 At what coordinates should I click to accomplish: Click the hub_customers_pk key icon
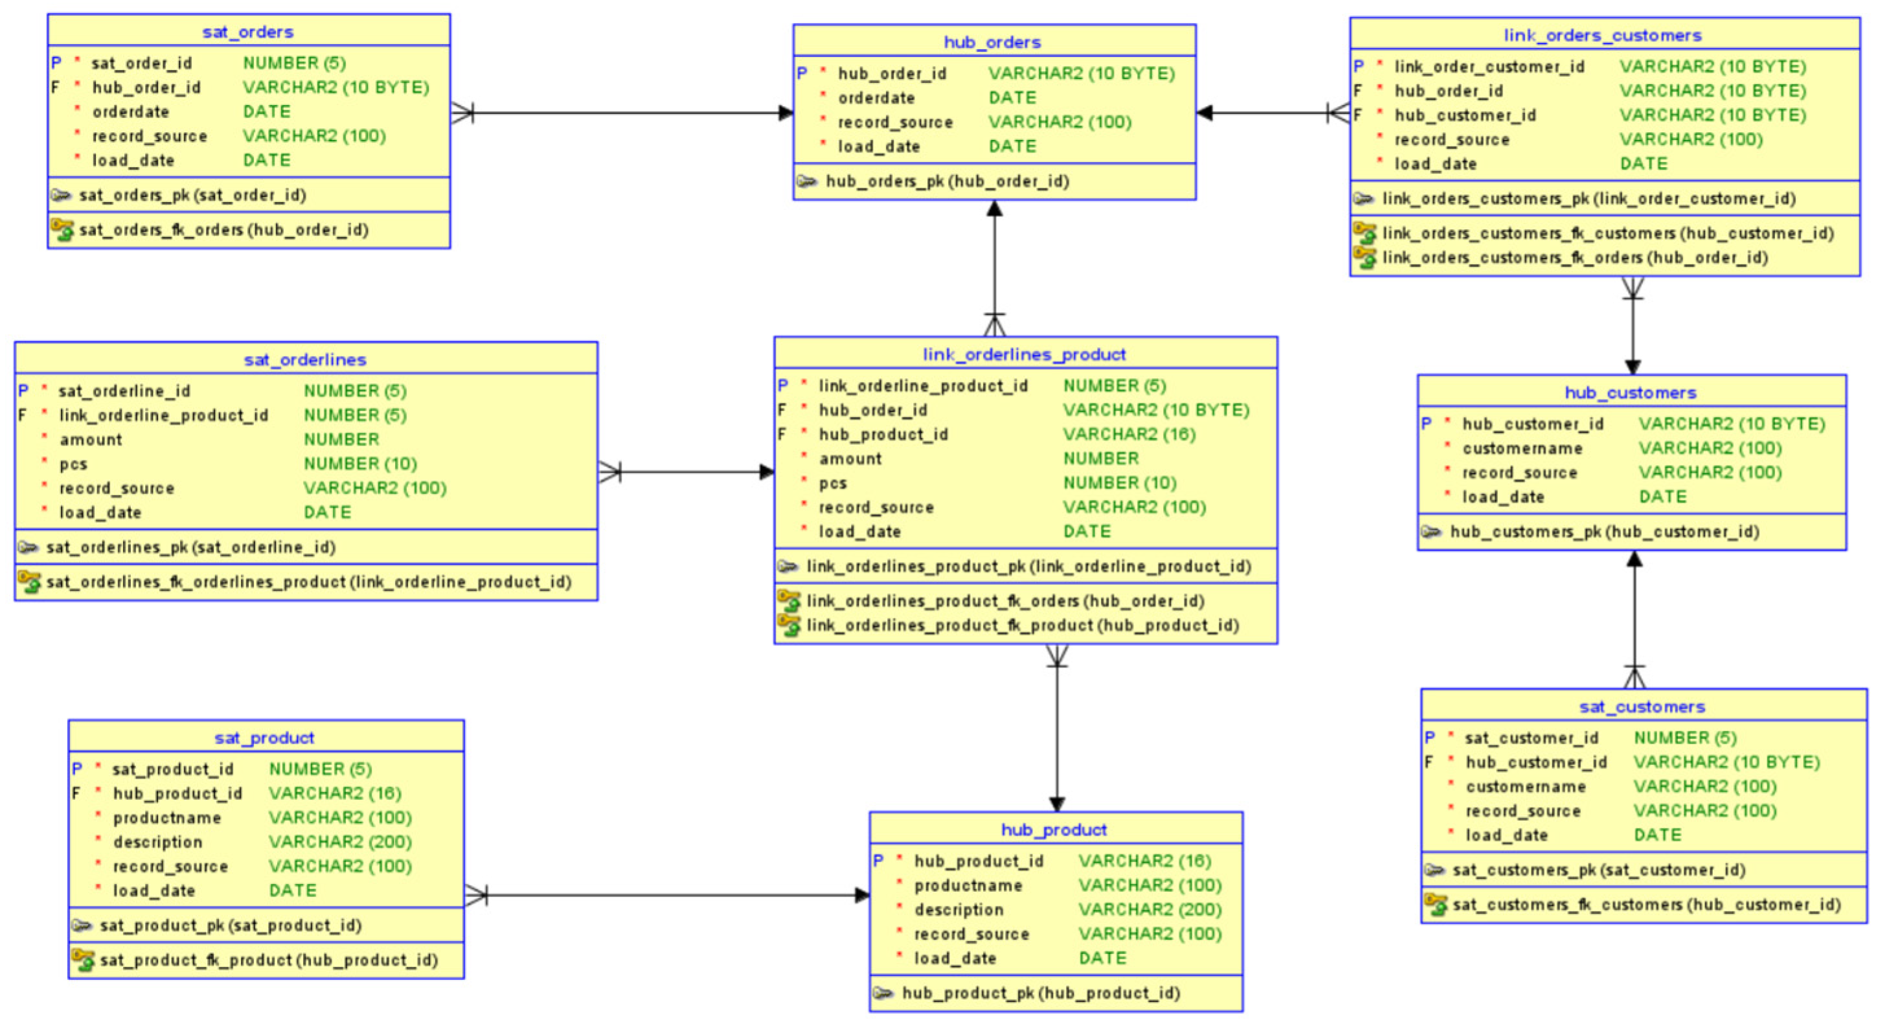[x=1431, y=532]
